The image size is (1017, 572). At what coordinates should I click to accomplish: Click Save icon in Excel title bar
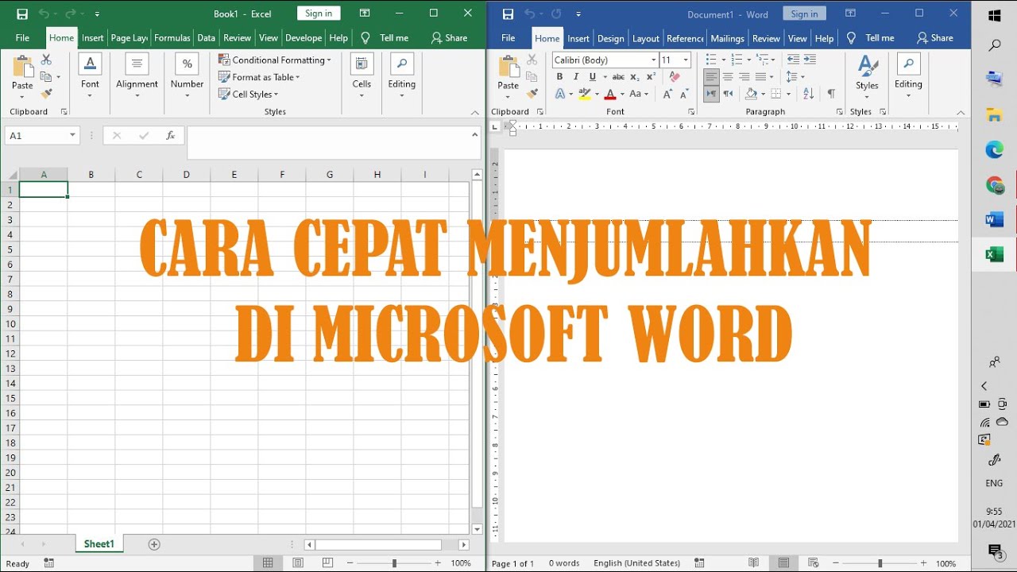[x=22, y=14]
